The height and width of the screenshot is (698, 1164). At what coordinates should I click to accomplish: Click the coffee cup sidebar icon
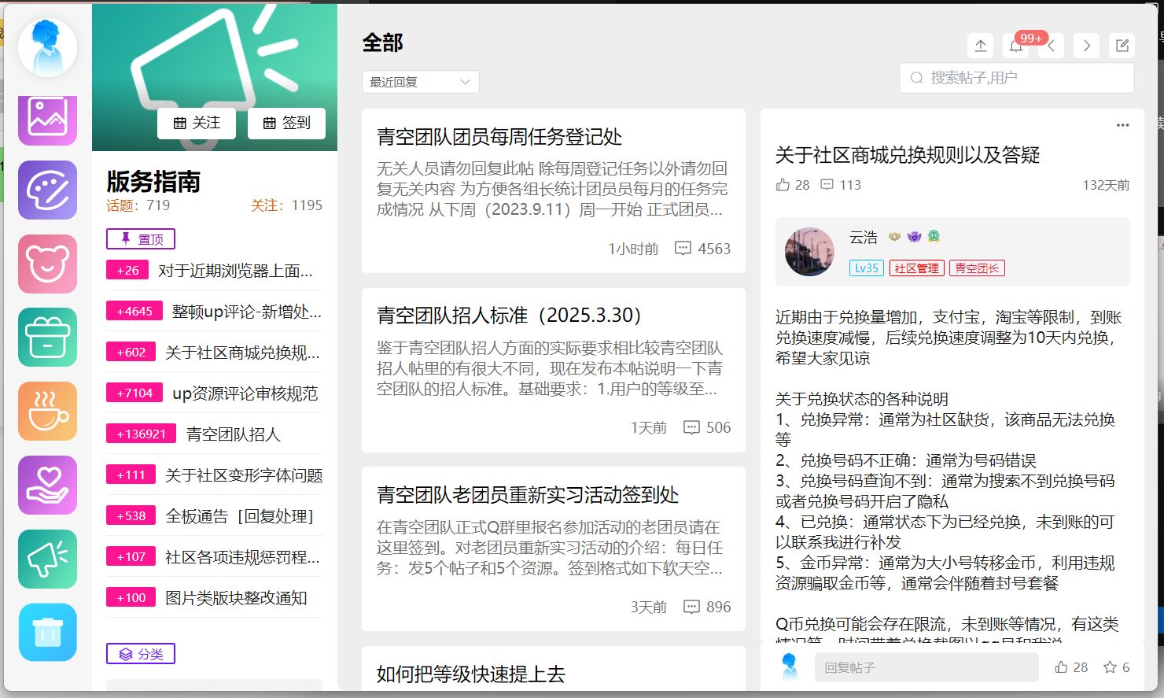[47, 411]
